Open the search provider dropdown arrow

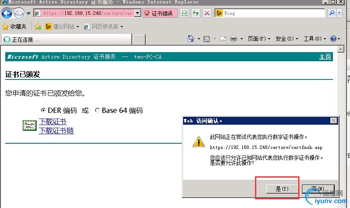(339, 13)
